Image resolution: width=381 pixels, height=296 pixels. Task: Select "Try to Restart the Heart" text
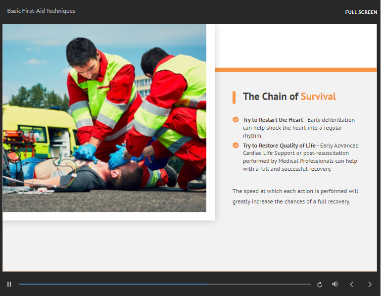click(273, 120)
